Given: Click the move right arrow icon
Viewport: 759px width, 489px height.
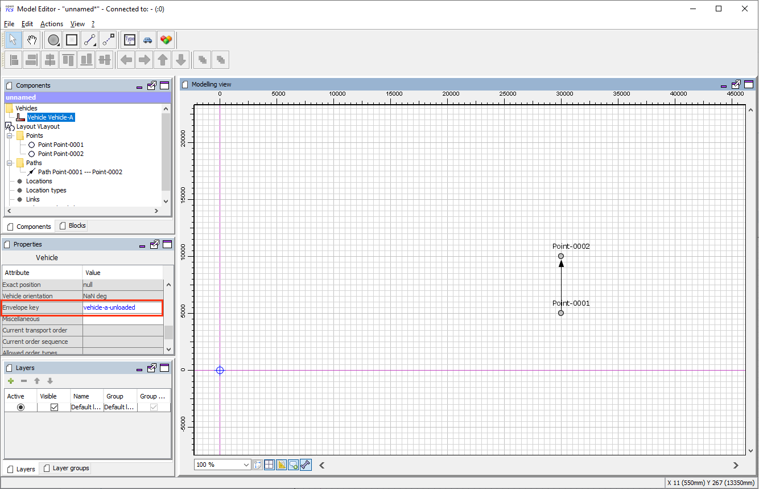Looking at the screenshot, I should pos(145,59).
